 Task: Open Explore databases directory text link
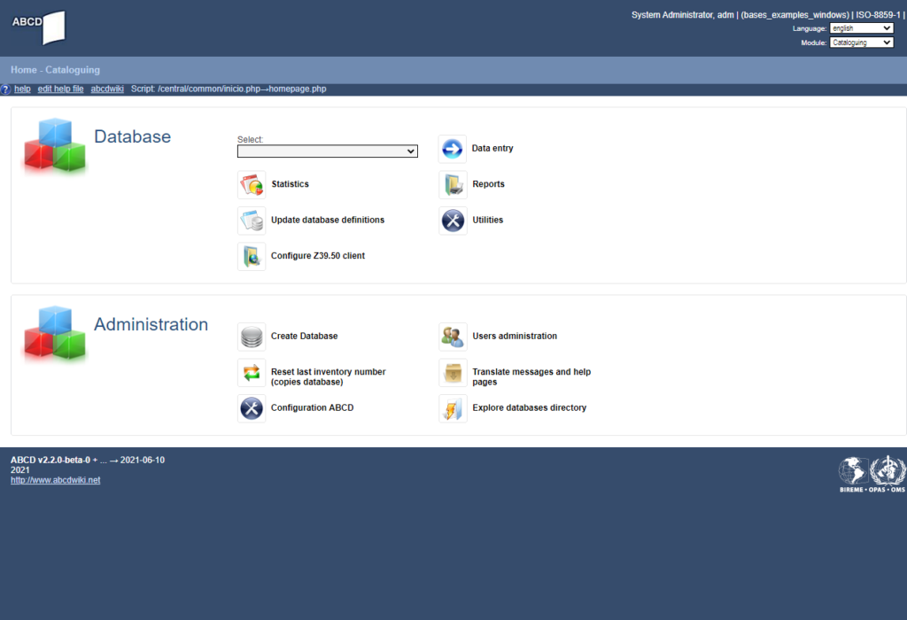click(x=530, y=407)
